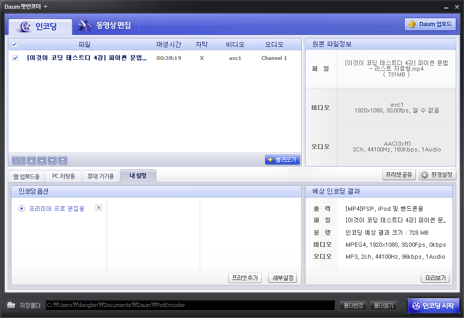Open the Daum 팟인코더 title dropdown arrow

tap(45, 7)
